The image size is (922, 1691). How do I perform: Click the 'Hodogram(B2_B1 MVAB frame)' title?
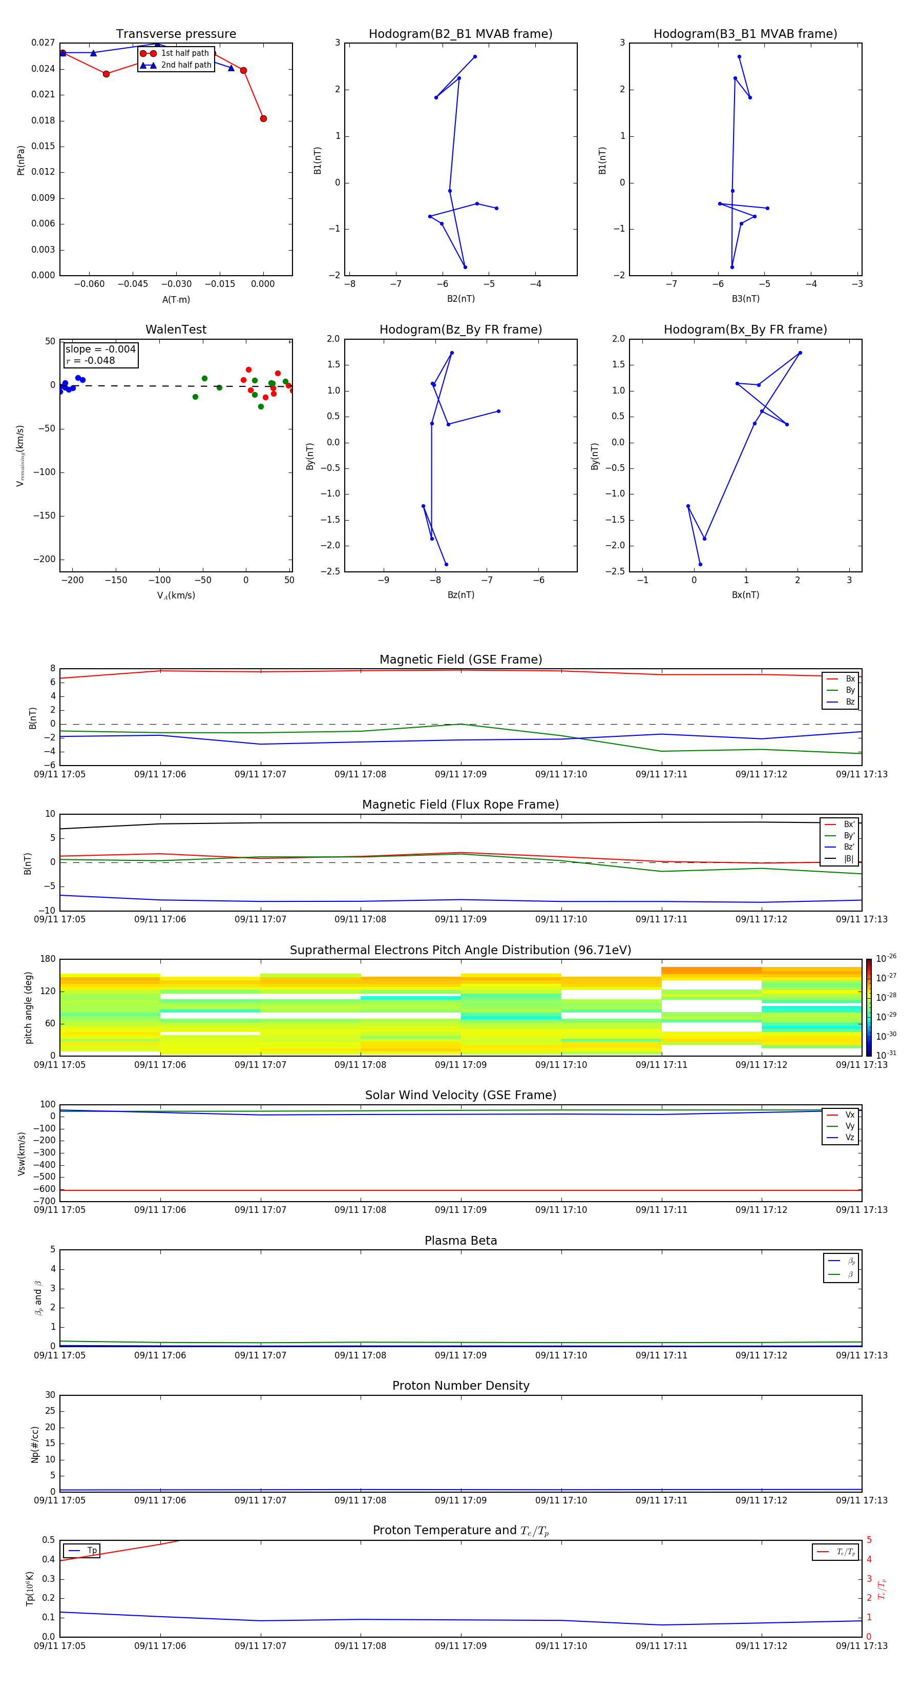click(460, 33)
